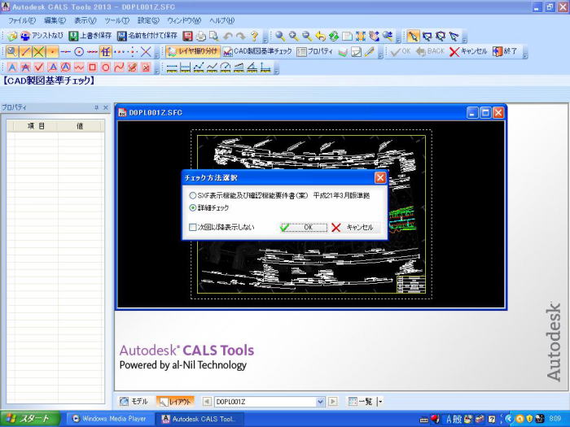Toggle the green intersection snap icon
This screenshot has width=570, height=427.
38,52
